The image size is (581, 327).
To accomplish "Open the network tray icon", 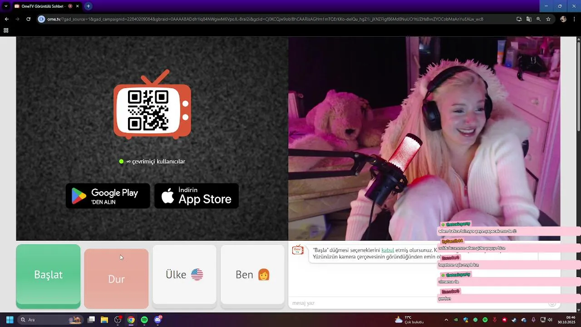I will (x=543, y=320).
